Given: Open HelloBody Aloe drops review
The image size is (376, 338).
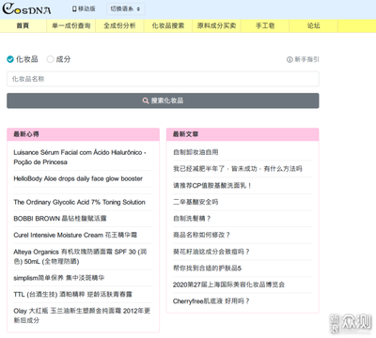Looking at the screenshot, I should (78, 178).
